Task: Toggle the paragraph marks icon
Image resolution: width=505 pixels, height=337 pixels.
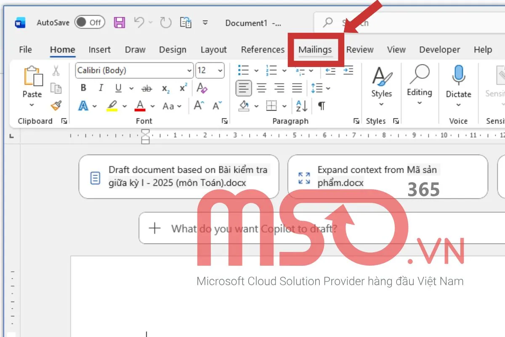Action: [x=321, y=106]
